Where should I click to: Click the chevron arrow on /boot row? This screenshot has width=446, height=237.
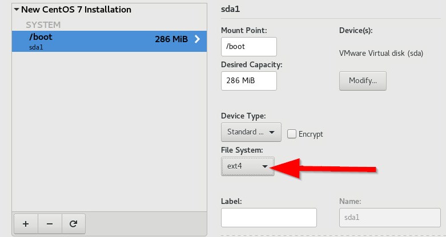(x=198, y=40)
